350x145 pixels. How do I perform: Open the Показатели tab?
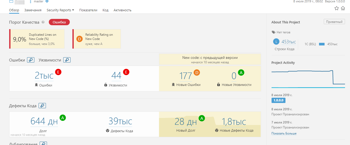(x=88, y=10)
